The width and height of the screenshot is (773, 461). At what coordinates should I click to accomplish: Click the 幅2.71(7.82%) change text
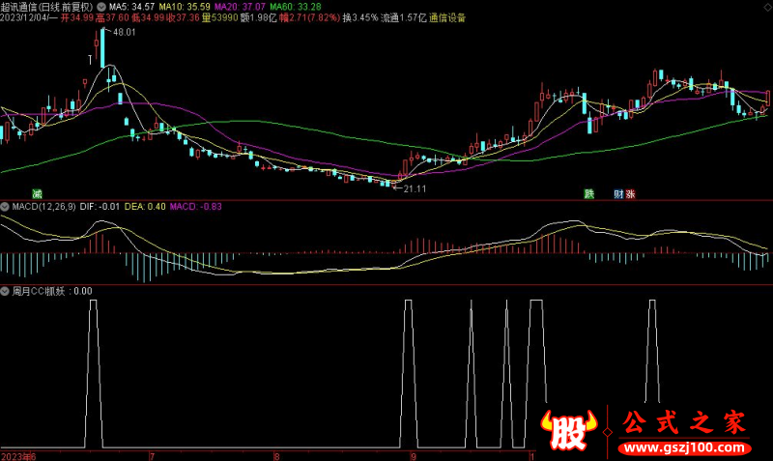point(309,17)
